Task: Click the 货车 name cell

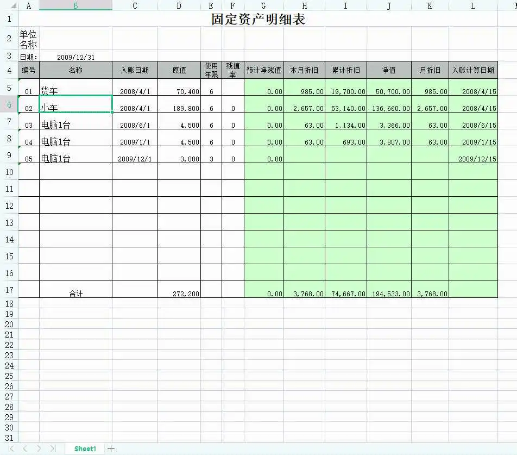Action: click(x=75, y=89)
